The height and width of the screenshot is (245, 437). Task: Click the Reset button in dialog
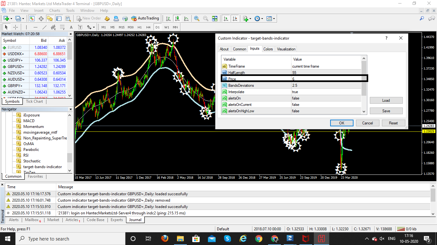click(x=393, y=123)
